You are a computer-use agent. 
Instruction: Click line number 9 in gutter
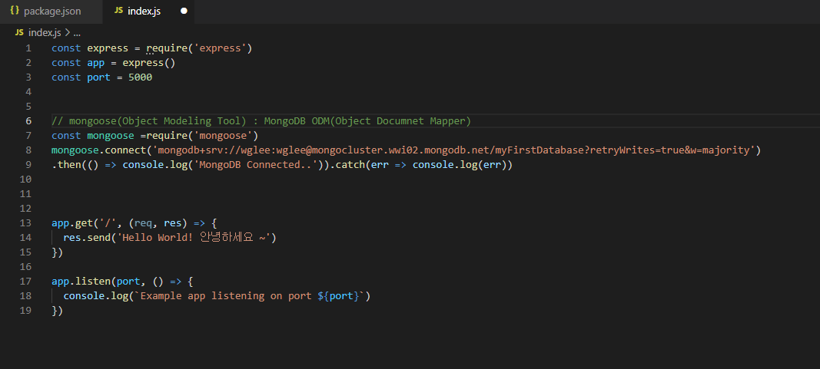[x=28, y=165]
